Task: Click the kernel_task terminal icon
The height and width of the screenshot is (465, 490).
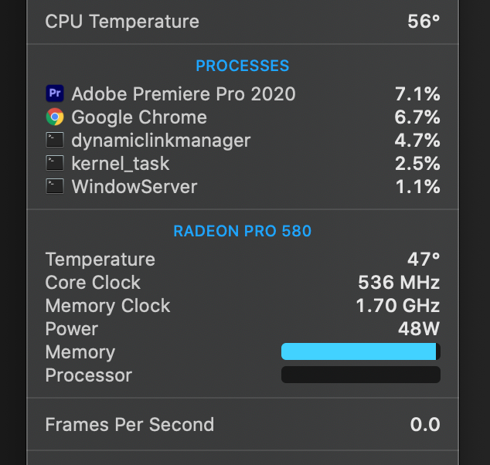Action: (55, 163)
